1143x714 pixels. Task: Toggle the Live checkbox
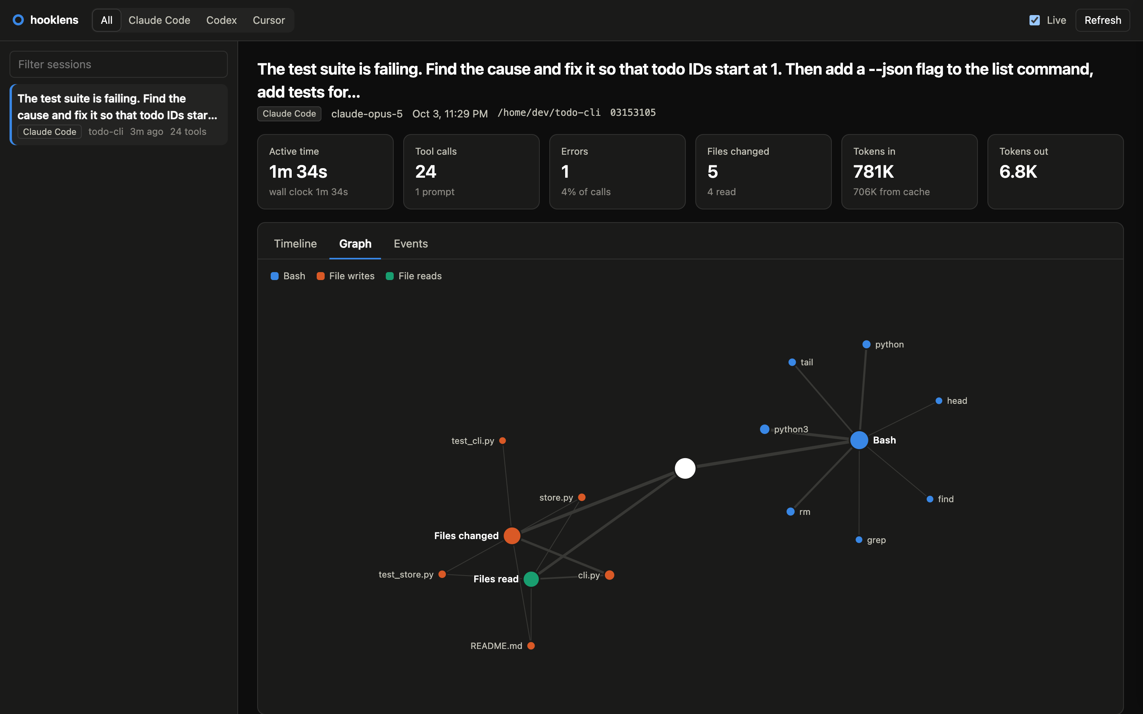[1034, 20]
